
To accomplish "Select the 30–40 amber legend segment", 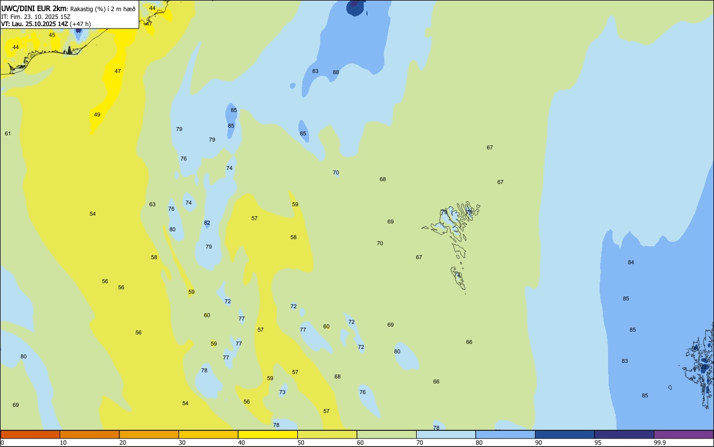I will point(208,434).
